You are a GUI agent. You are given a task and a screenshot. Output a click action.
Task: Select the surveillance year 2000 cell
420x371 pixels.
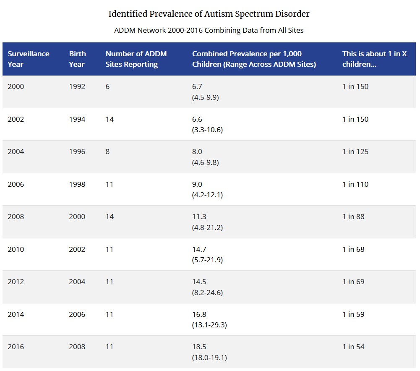coord(16,87)
